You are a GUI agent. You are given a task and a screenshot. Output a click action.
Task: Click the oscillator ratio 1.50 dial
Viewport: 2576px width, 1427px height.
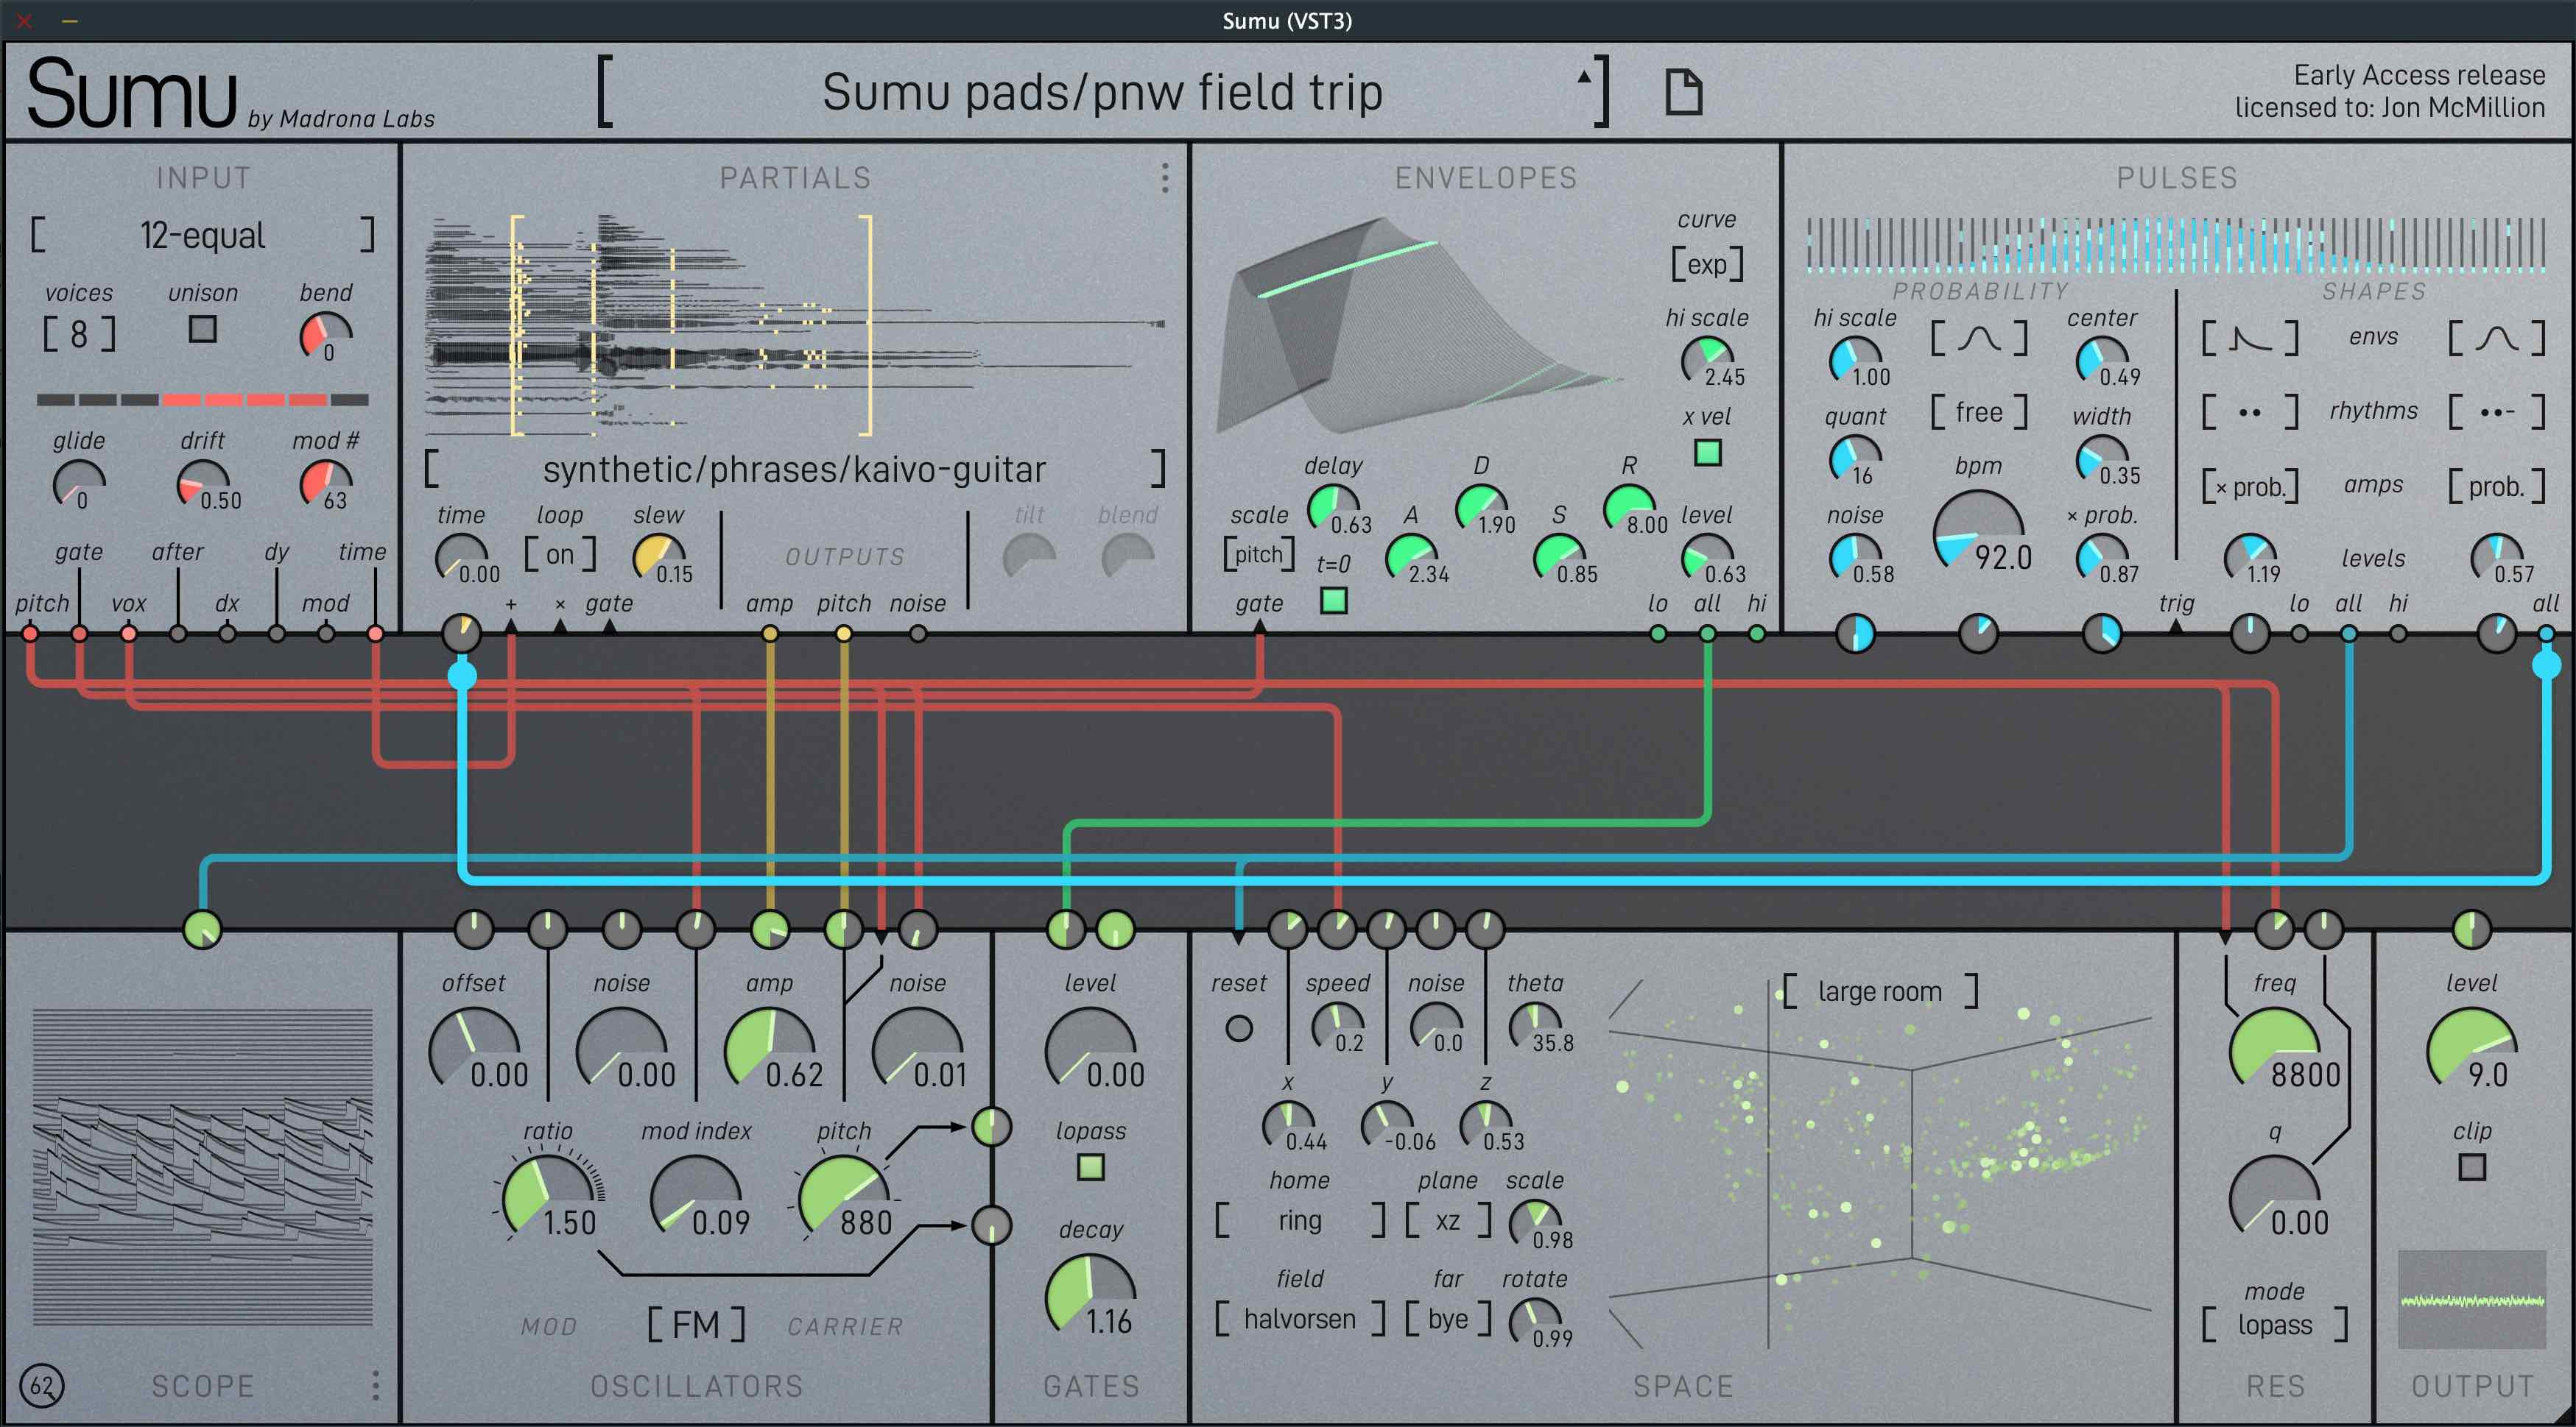pos(547,1199)
